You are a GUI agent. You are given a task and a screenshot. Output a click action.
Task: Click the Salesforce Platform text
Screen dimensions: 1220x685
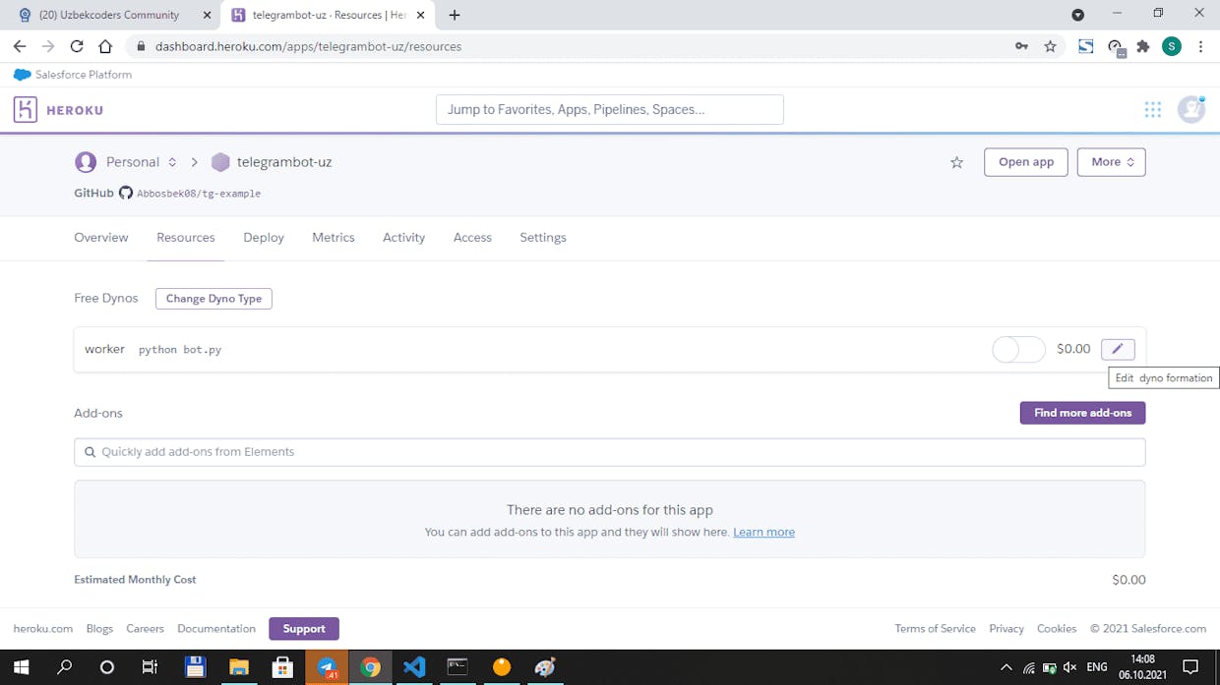tap(84, 75)
